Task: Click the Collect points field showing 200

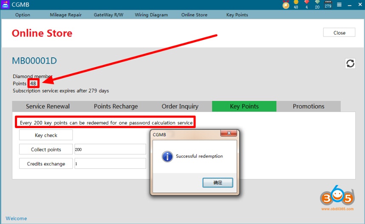Action: (110, 149)
